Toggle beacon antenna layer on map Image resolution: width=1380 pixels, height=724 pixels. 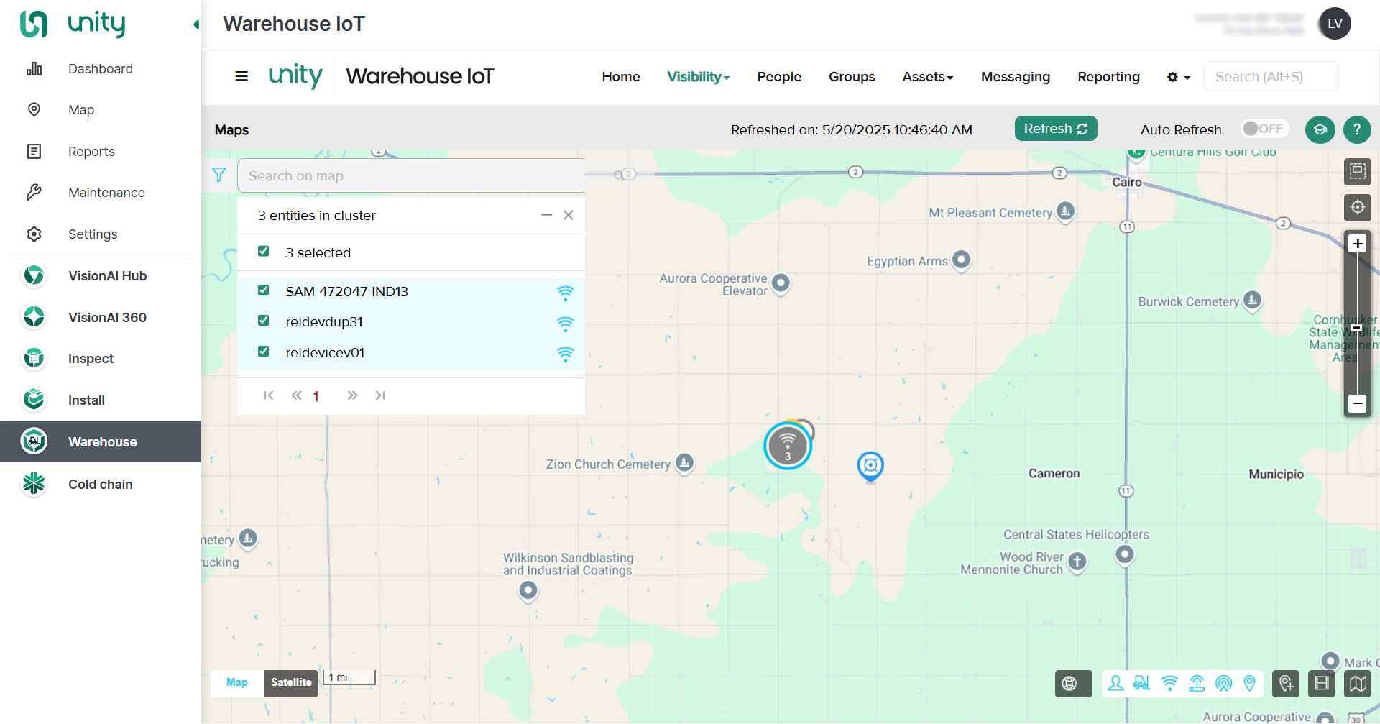1223,683
